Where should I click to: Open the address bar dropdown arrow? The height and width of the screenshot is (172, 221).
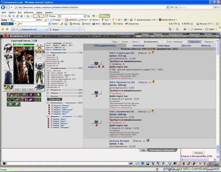click(168, 7)
